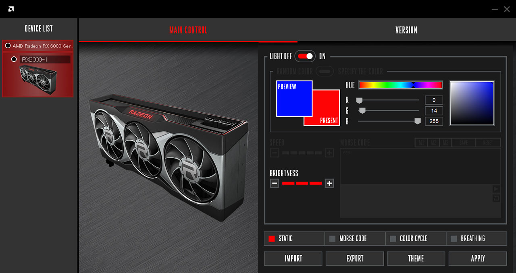This screenshot has height=273, width=516.
Task: Click on the Hue rainbow slider bar
Action: click(x=400, y=85)
